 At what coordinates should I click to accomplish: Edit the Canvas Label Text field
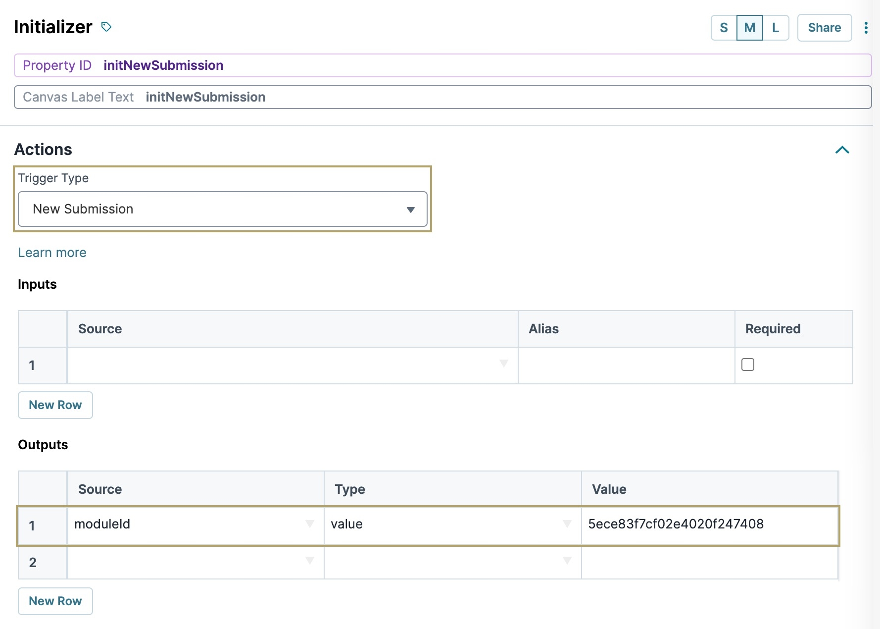(x=442, y=97)
